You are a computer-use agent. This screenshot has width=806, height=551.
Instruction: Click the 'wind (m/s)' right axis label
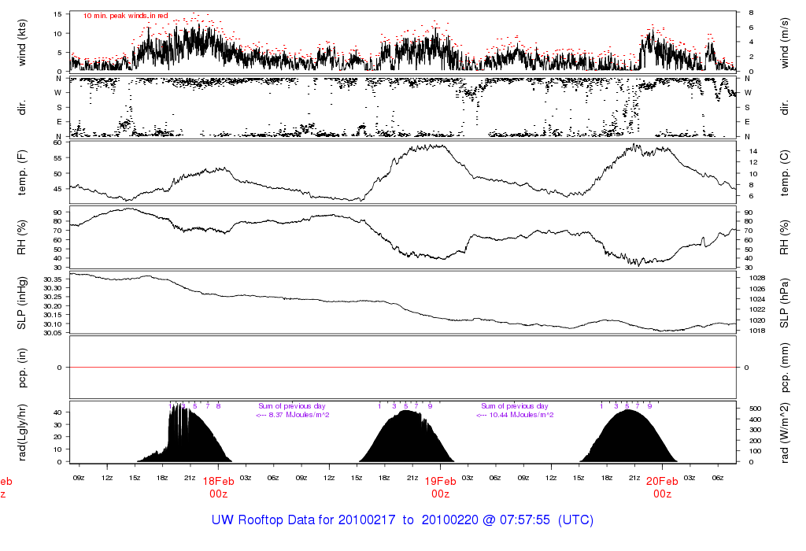click(786, 41)
